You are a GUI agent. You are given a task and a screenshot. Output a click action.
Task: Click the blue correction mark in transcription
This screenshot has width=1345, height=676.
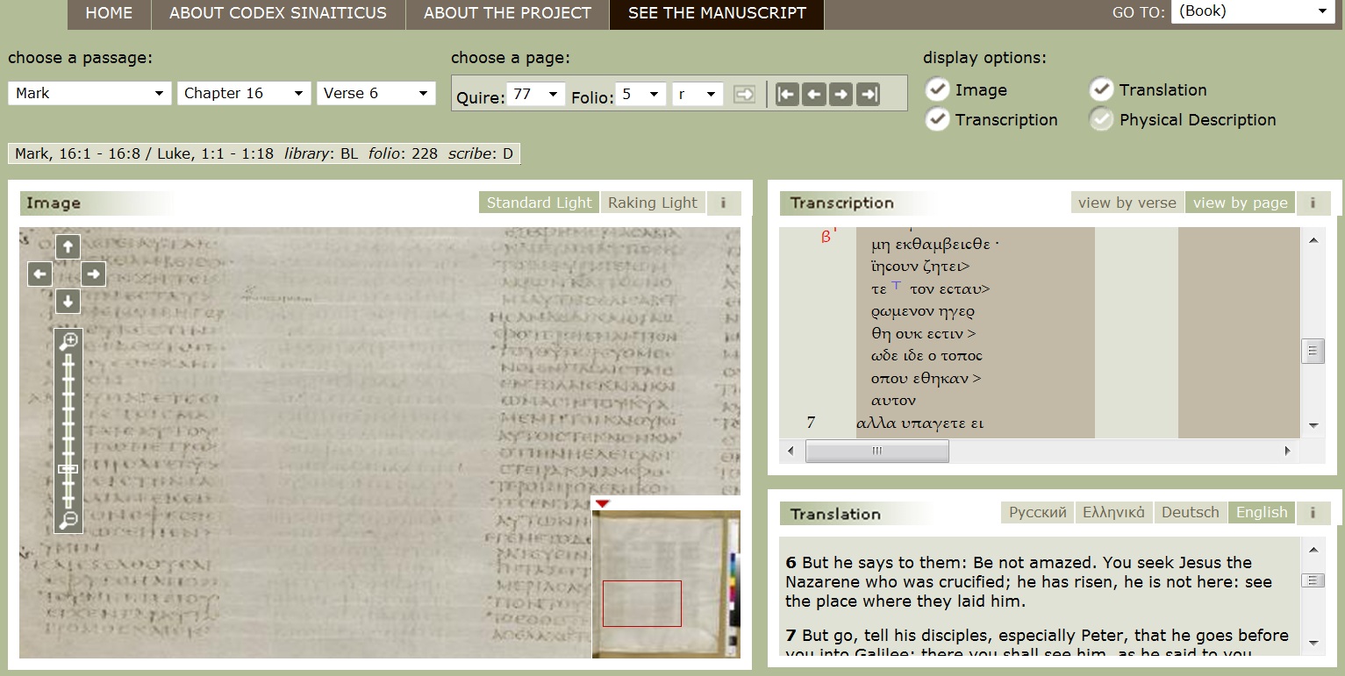point(896,285)
